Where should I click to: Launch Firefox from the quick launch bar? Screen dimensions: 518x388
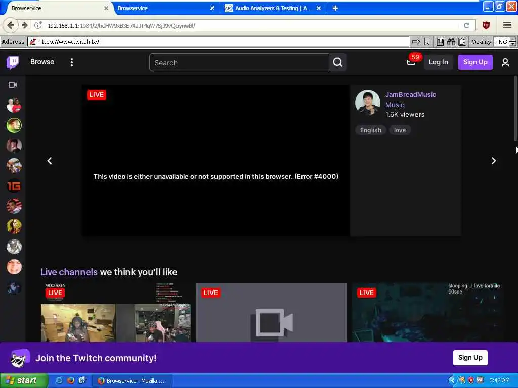70,380
